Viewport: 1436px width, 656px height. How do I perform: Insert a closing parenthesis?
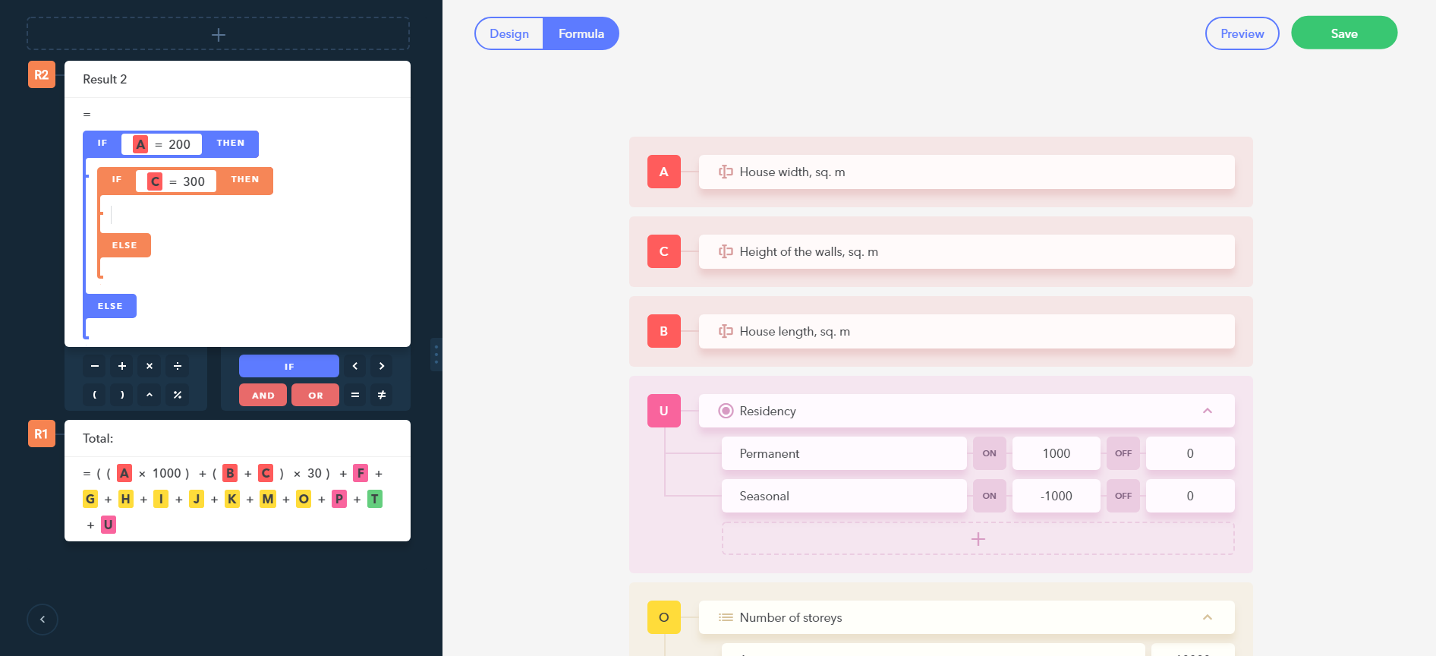tap(122, 395)
